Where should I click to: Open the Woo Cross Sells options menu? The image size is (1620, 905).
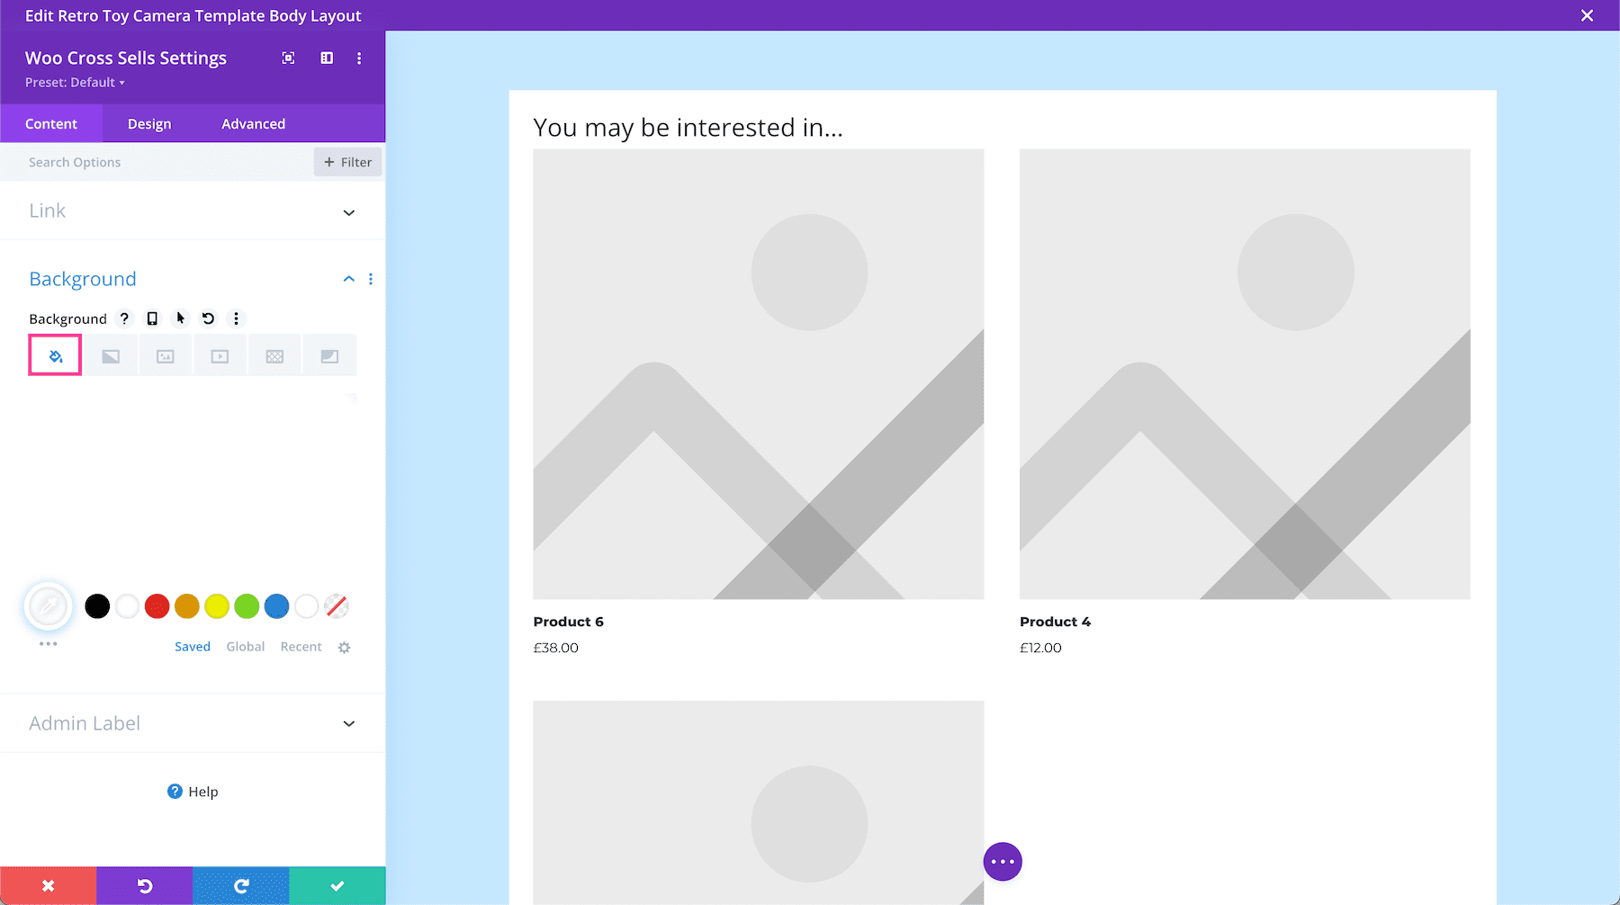coord(358,58)
